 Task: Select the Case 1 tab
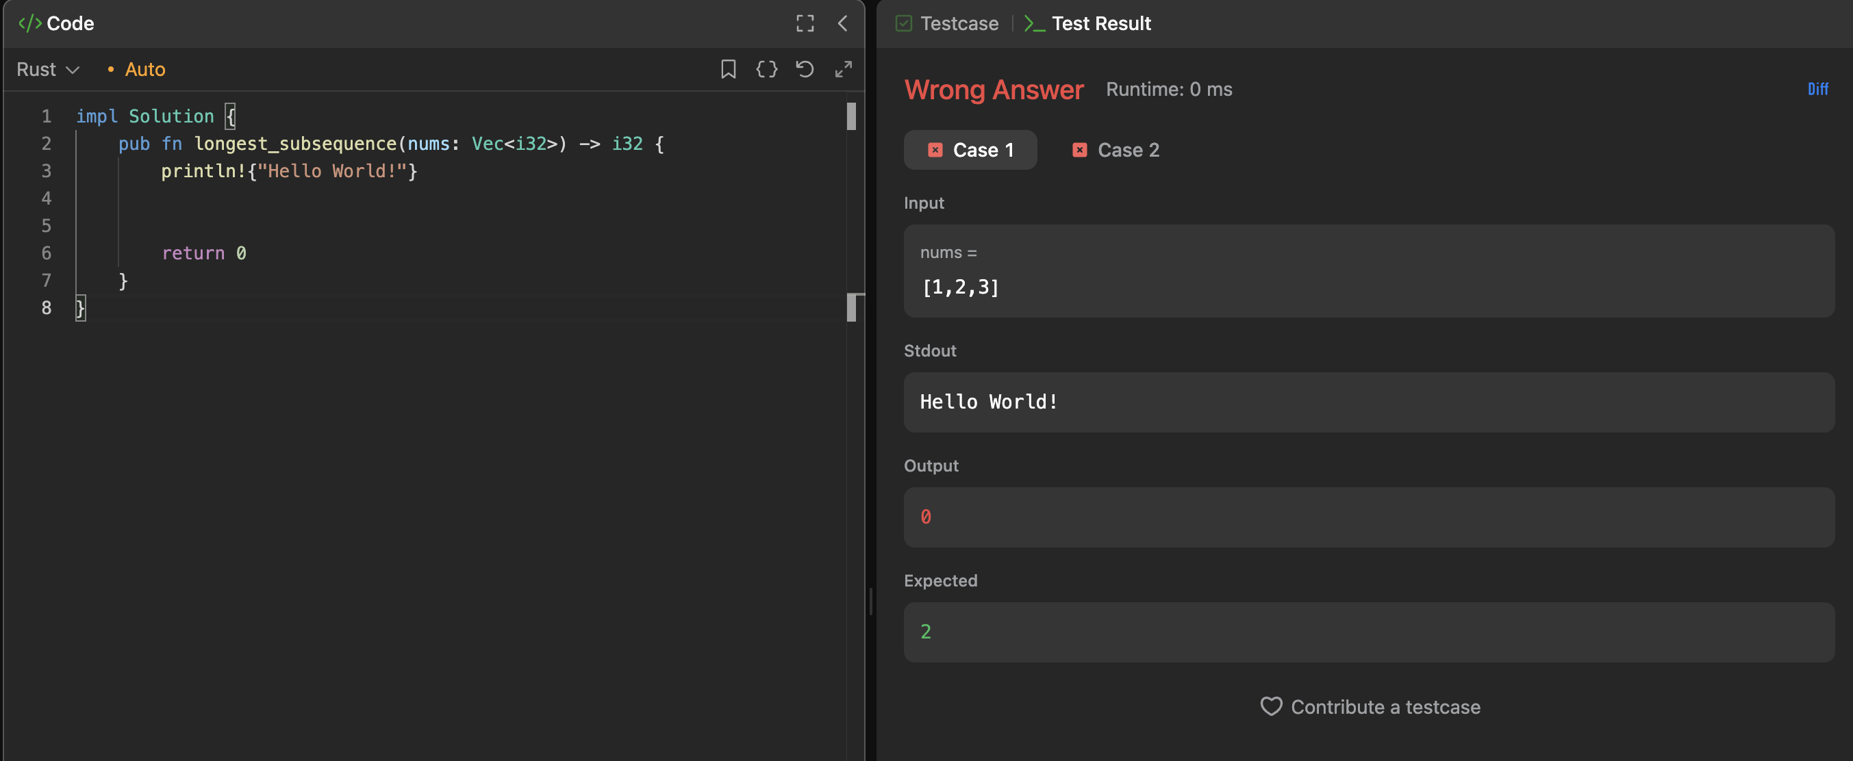click(x=970, y=150)
